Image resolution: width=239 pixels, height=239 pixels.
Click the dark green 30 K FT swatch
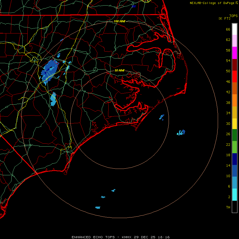pos(234,135)
